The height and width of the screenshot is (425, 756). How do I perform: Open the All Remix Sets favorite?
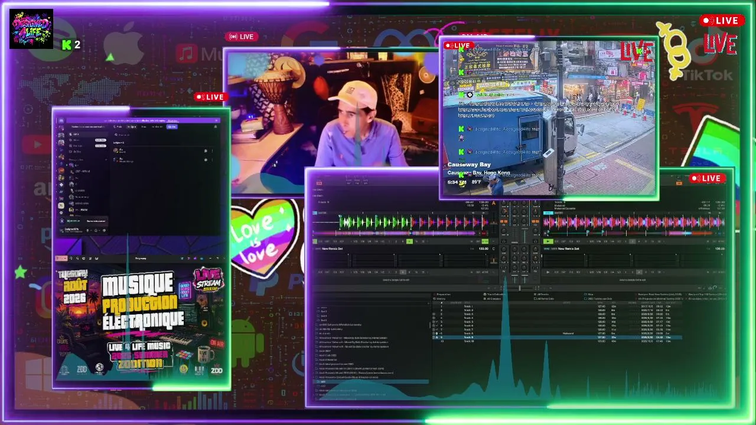click(x=545, y=299)
